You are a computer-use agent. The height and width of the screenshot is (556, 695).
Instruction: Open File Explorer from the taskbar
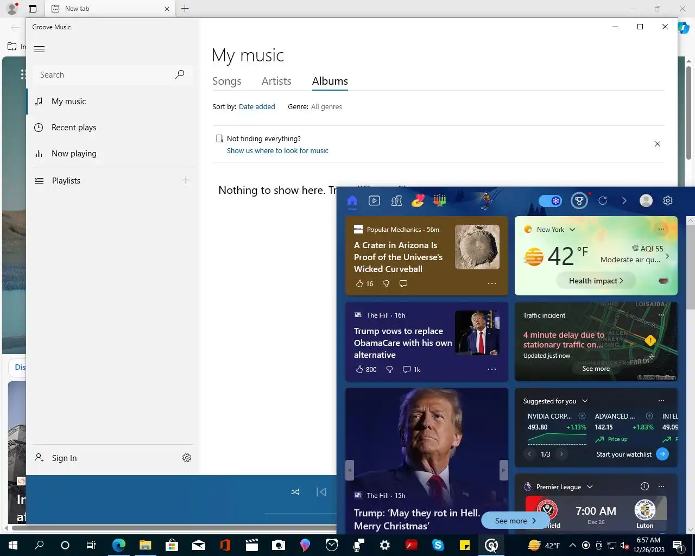coord(145,545)
